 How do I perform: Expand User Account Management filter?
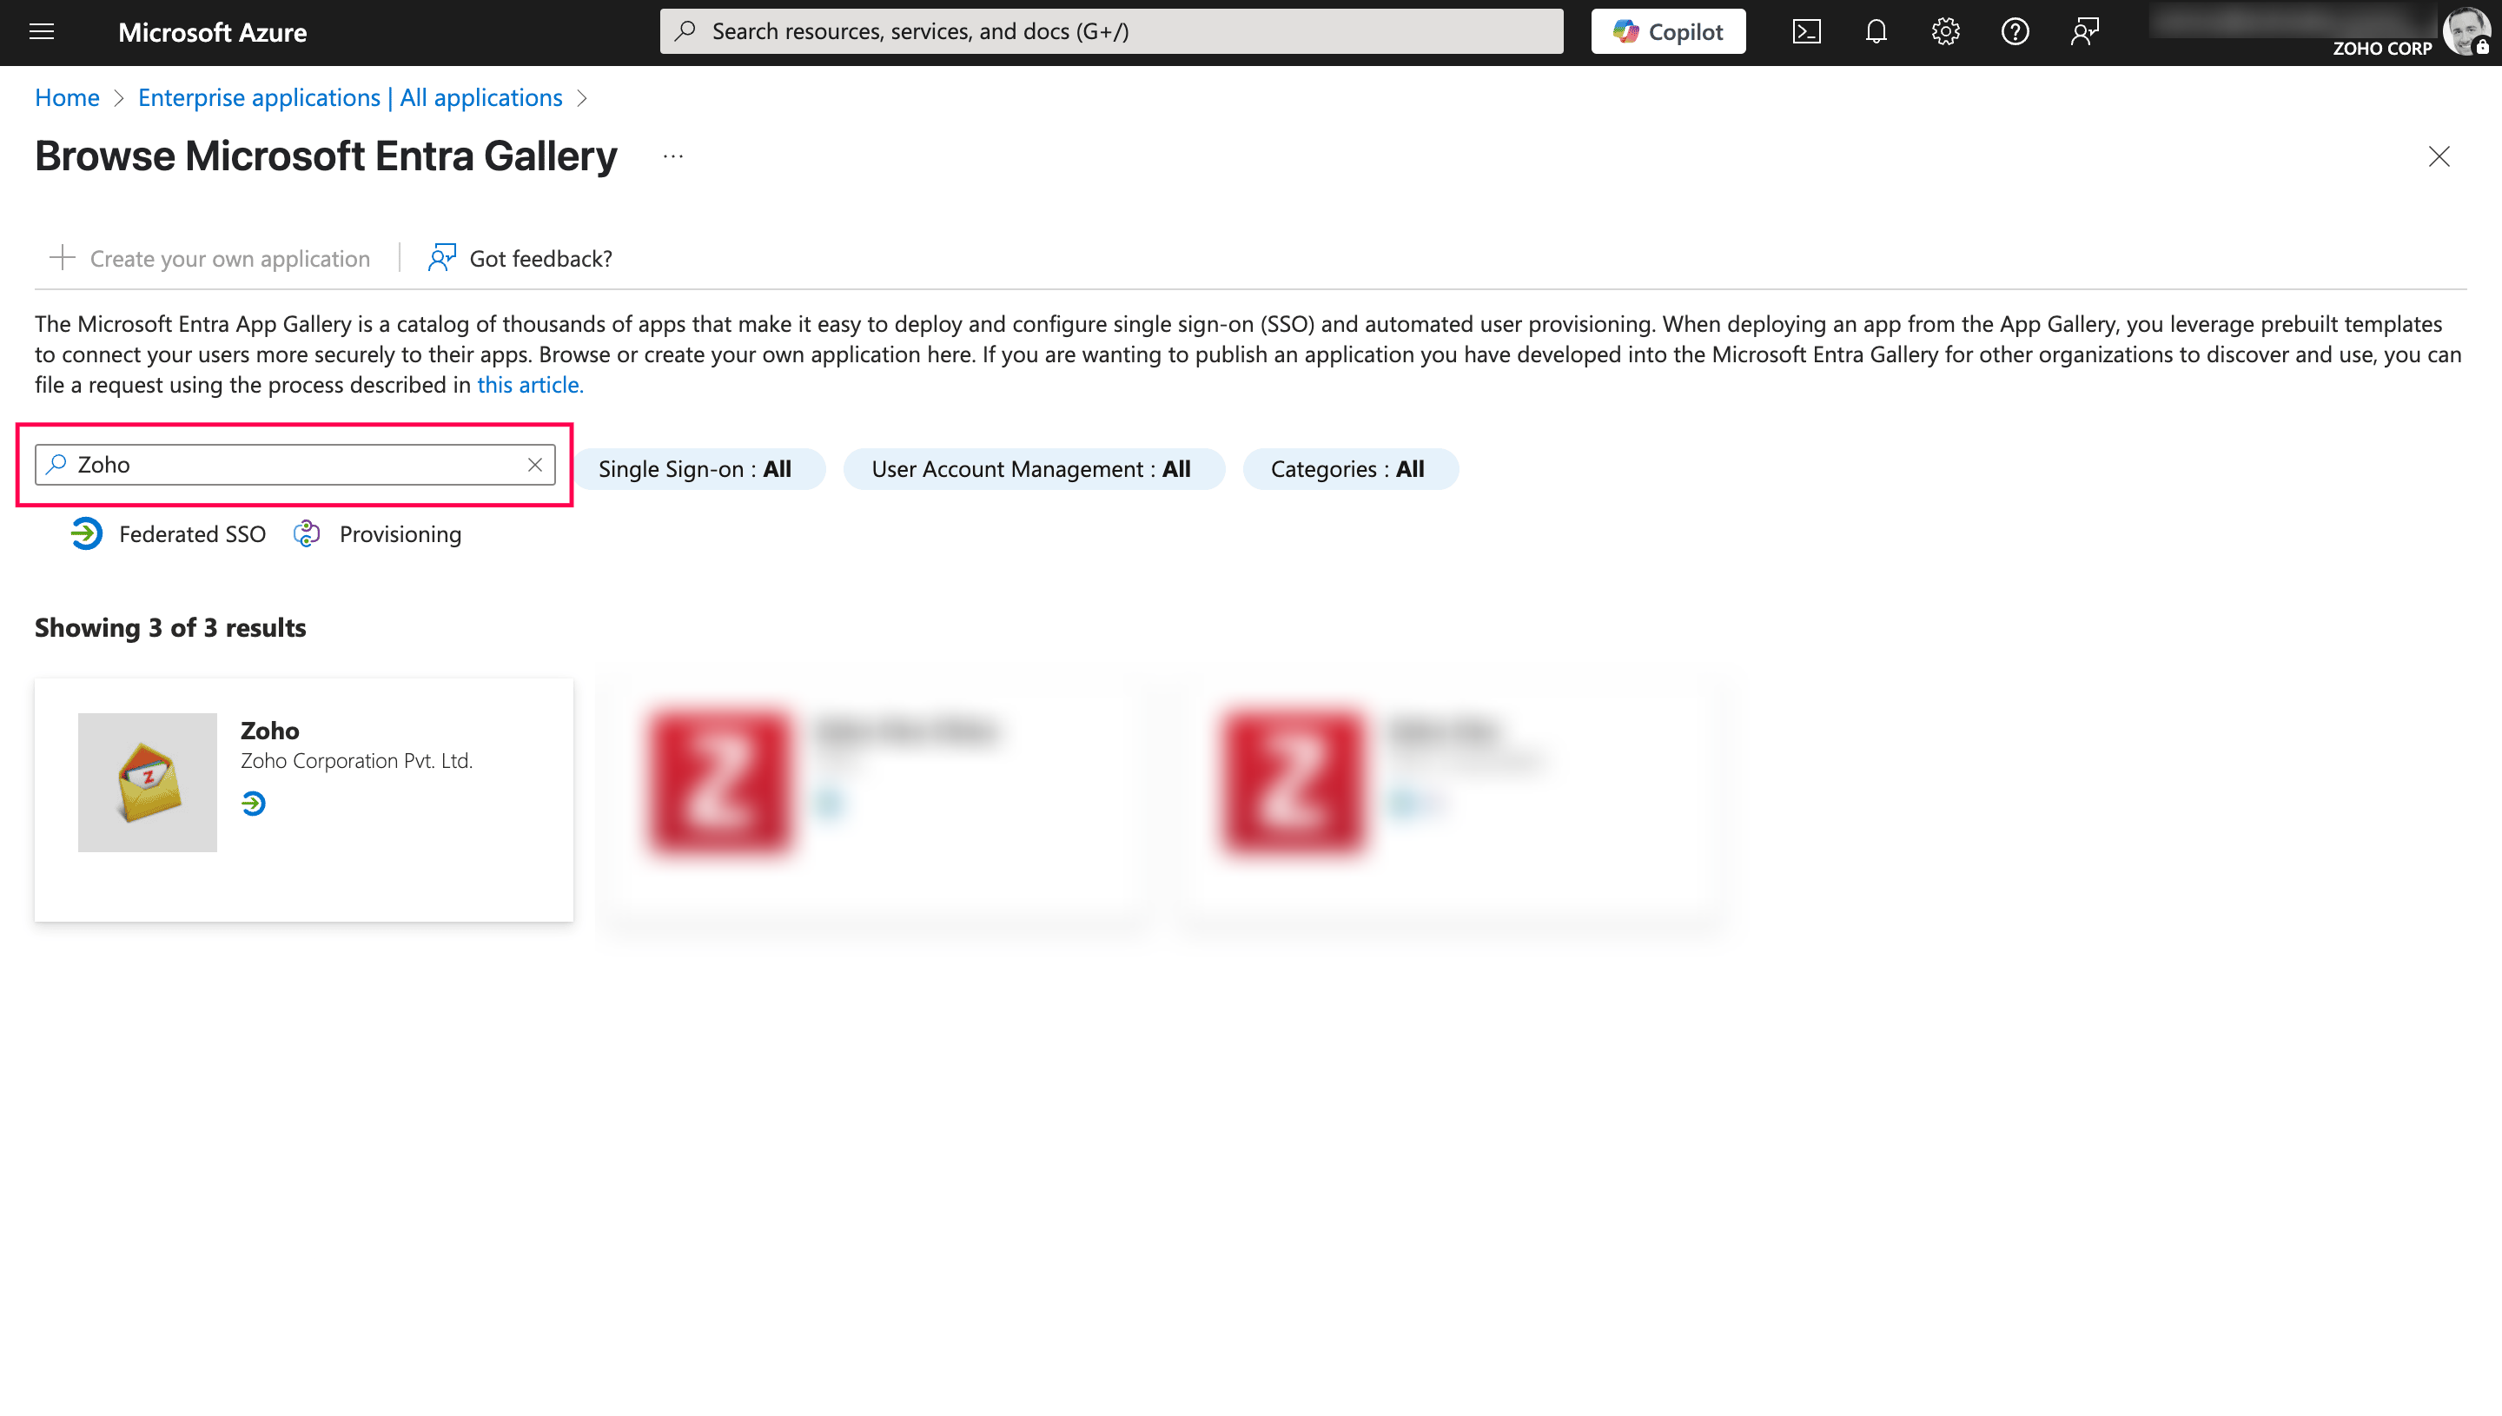pos(1032,469)
